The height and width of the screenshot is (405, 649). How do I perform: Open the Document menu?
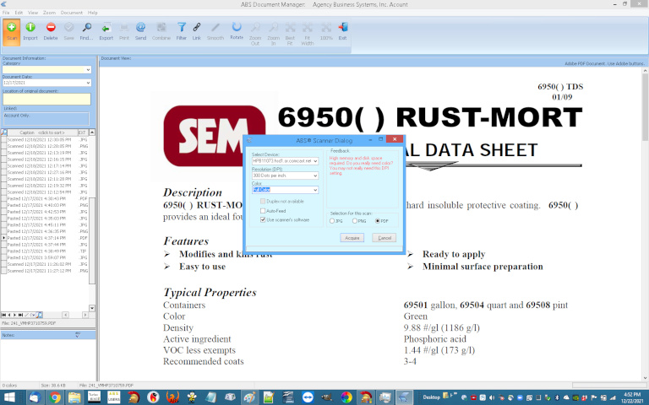click(72, 13)
